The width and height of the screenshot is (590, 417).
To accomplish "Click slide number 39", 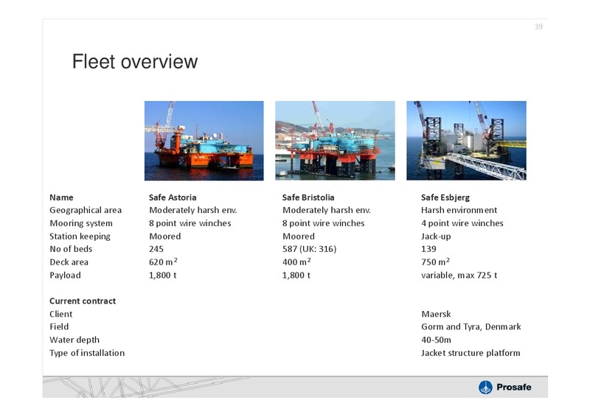I will coord(538,27).
